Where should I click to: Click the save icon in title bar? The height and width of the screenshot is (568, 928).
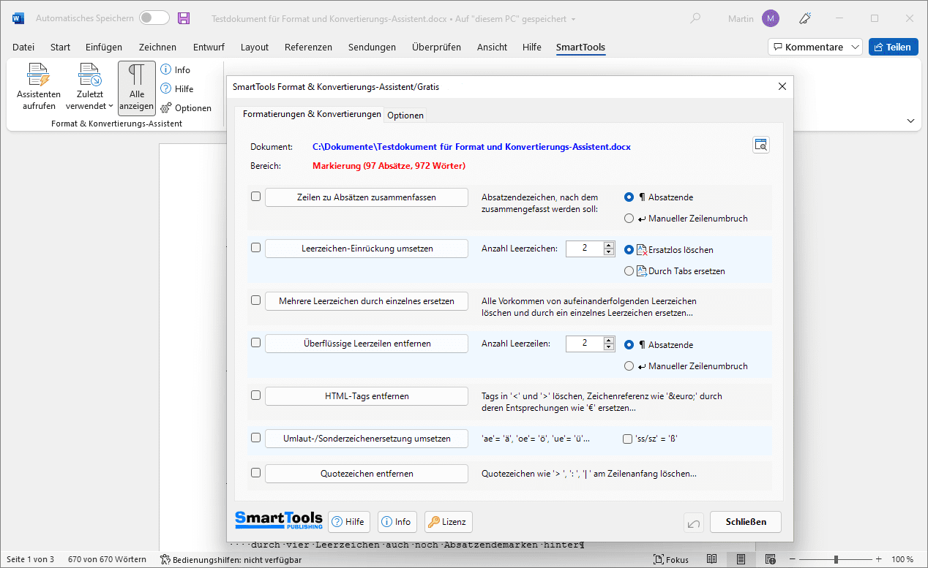184,18
